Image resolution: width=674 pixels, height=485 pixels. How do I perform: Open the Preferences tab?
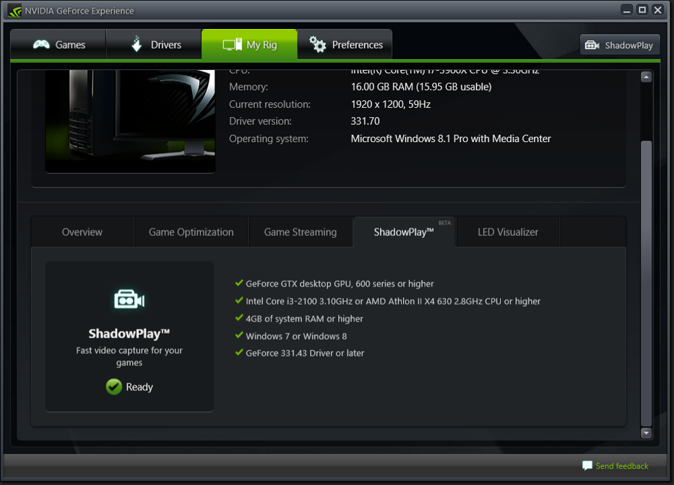pos(345,45)
